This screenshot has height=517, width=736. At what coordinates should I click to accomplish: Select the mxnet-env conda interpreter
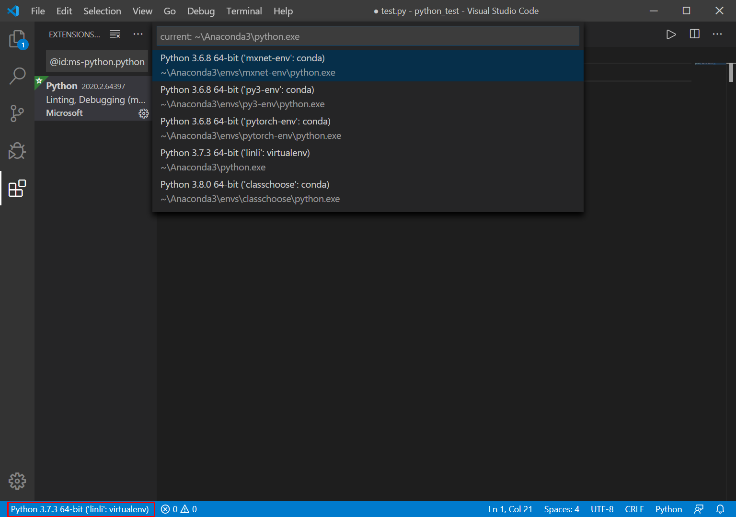tap(368, 66)
